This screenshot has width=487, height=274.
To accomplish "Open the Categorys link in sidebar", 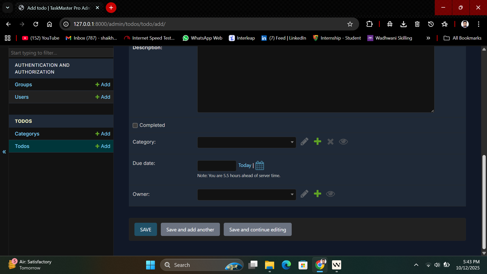I will click(x=27, y=134).
